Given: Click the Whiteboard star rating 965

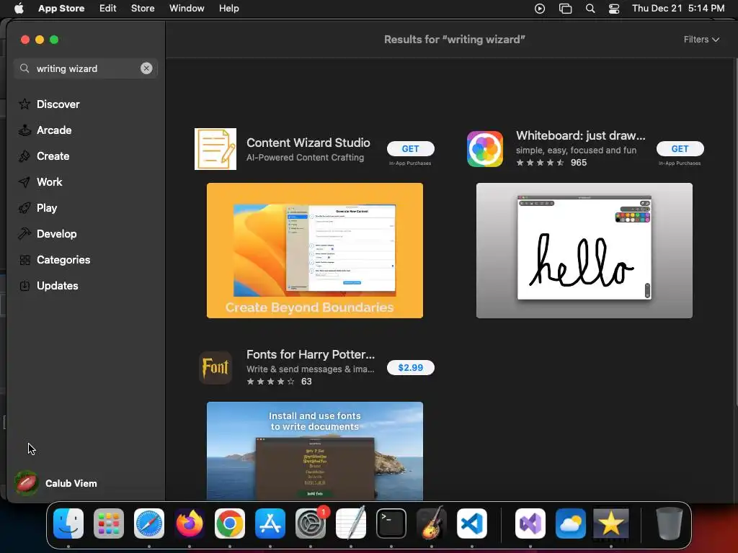Looking at the screenshot, I should click(551, 163).
